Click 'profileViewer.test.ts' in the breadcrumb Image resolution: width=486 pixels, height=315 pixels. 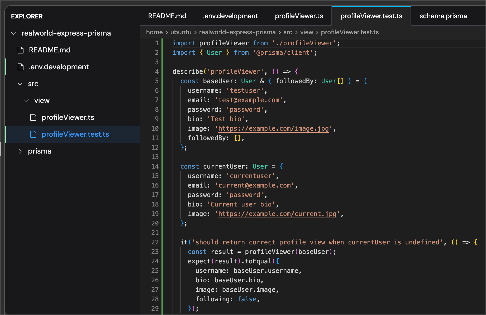click(x=350, y=32)
